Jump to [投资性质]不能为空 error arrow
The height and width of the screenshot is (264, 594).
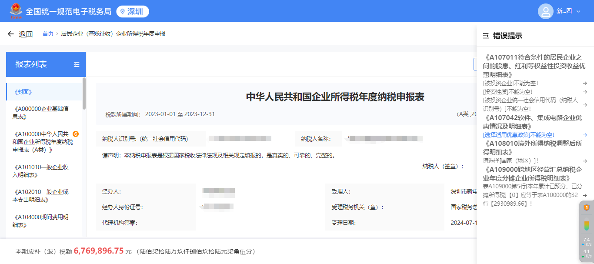[585, 92]
